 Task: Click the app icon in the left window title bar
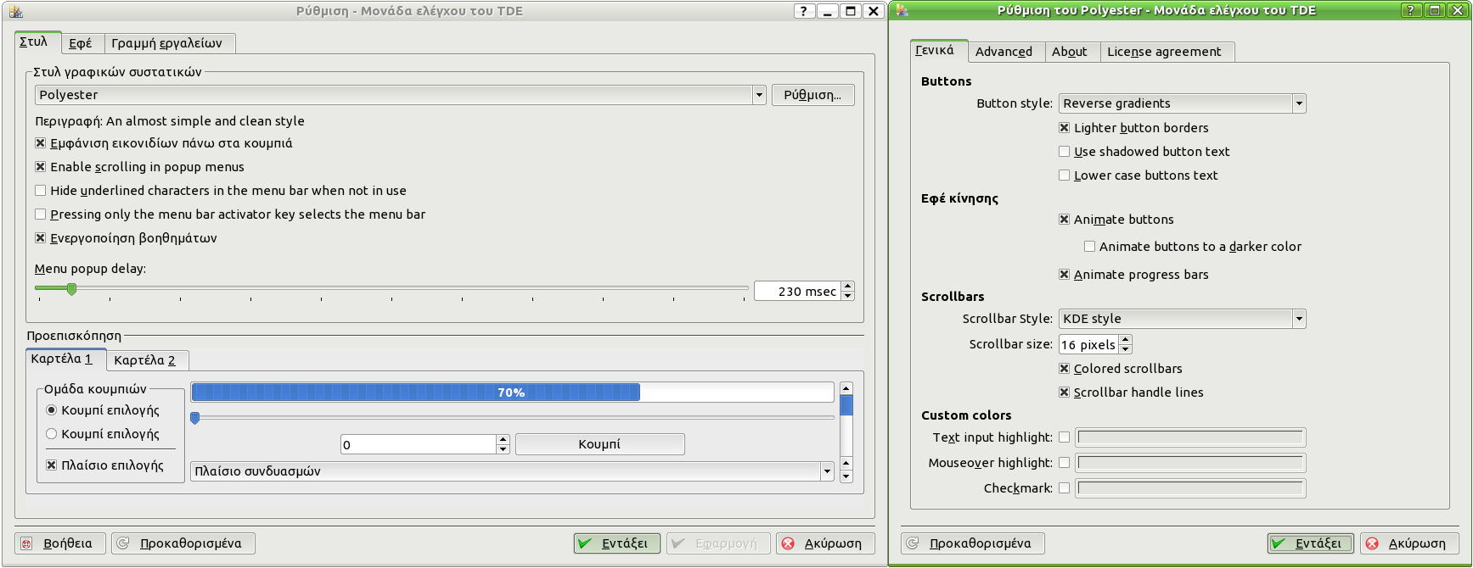tap(15, 11)
